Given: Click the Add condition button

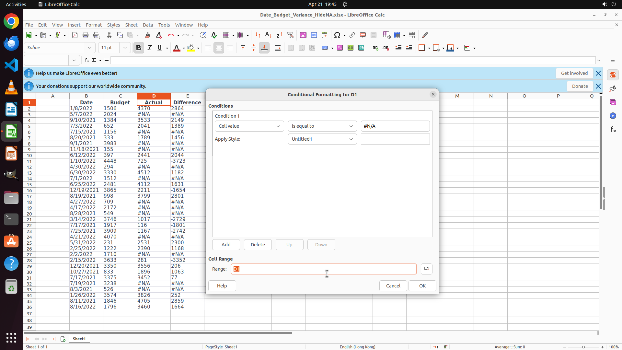Looking at the screenshot, I should click(x=226, y=245).
